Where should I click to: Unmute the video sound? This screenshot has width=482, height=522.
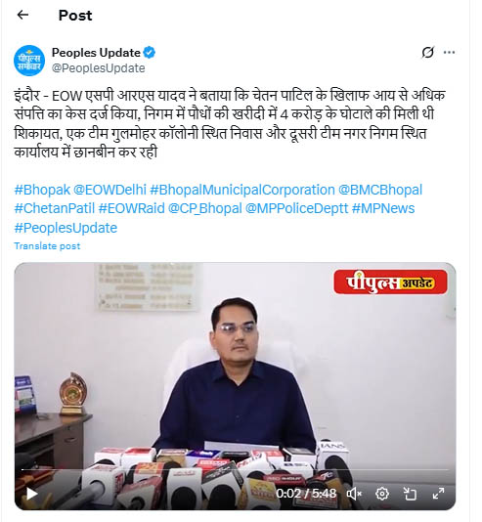point(355,494)
